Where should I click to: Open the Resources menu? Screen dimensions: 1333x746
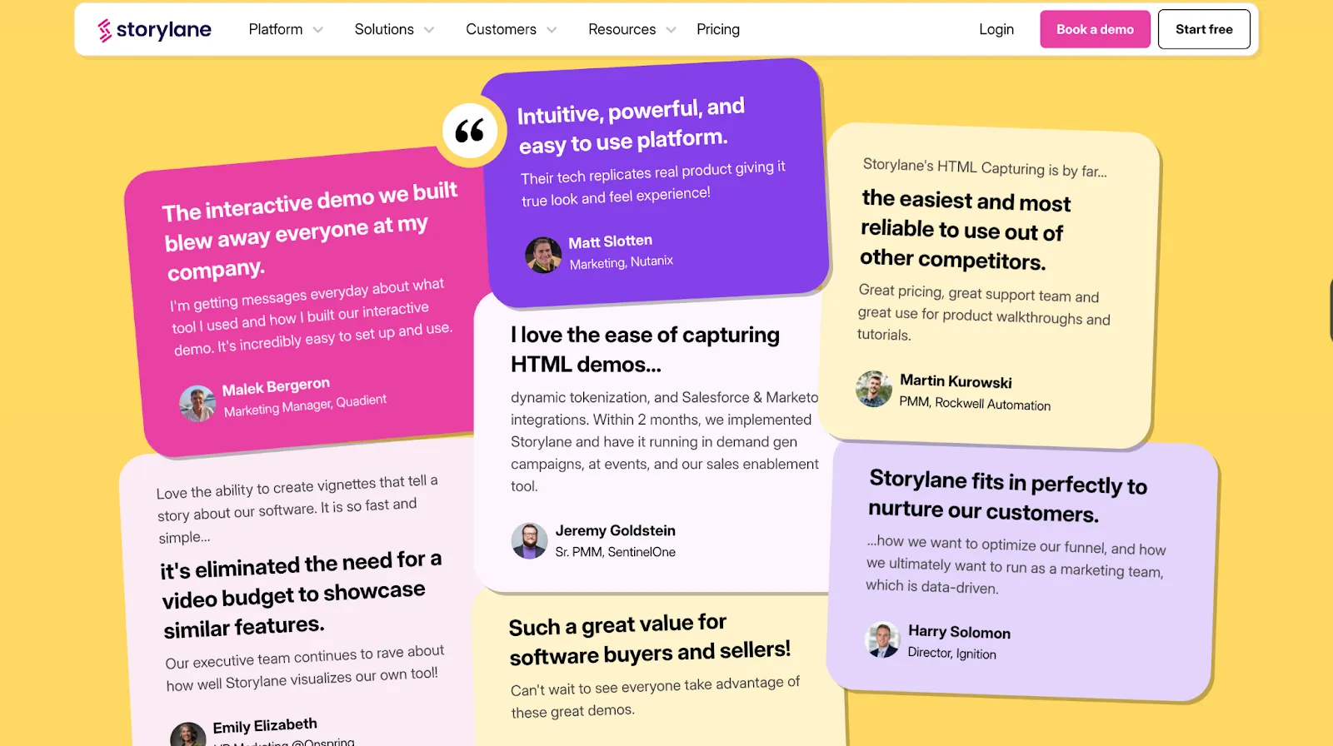(622, 29)
